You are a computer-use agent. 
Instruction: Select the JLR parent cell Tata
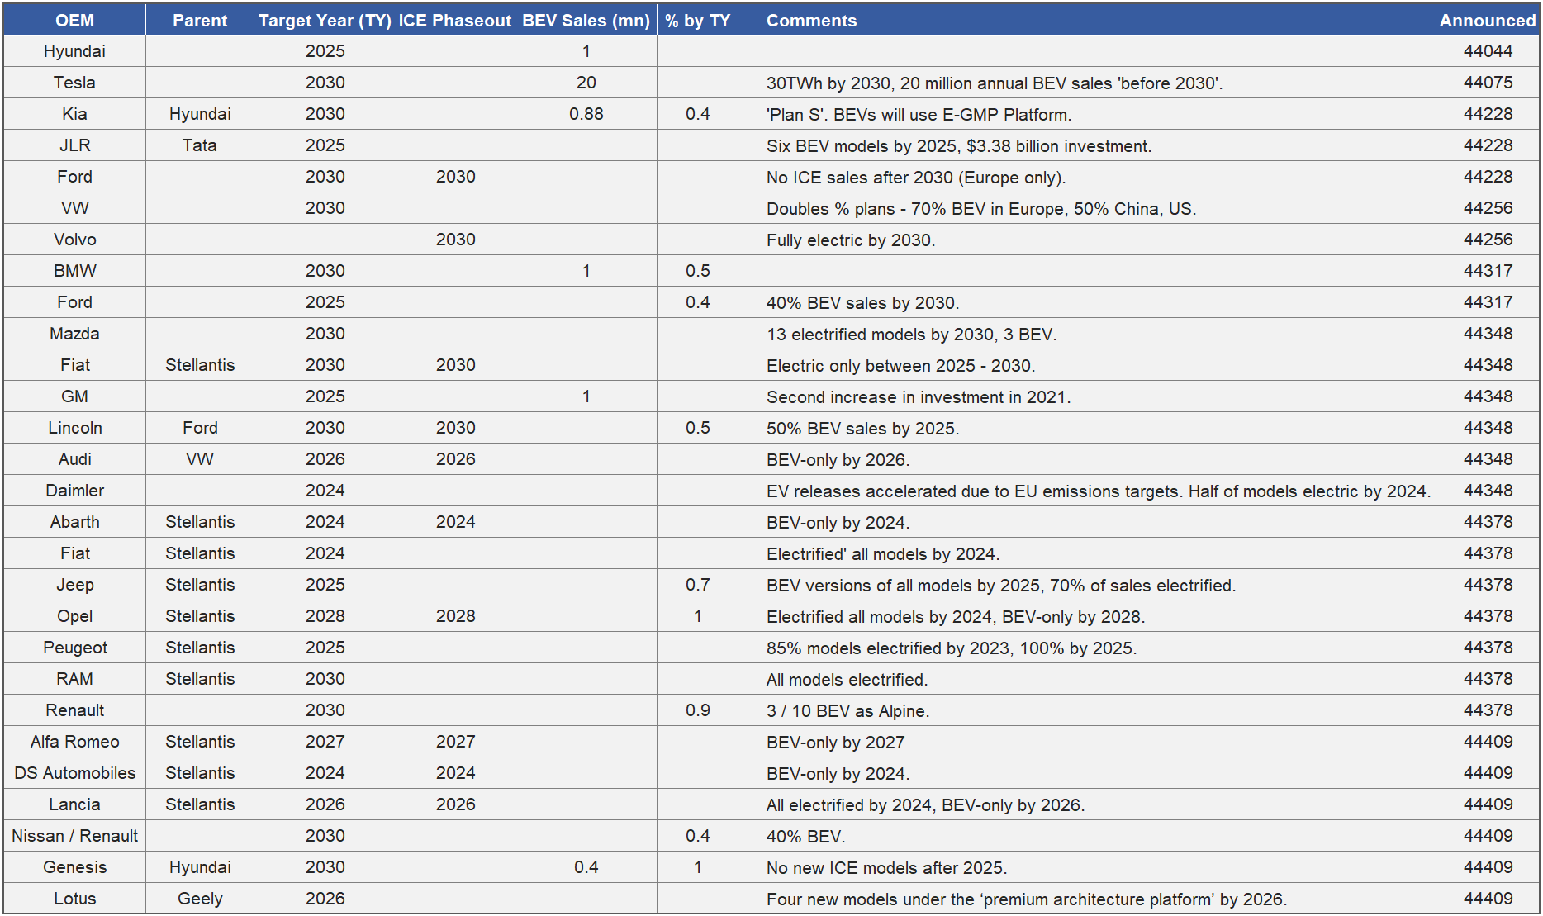click(x=200, y=145)
